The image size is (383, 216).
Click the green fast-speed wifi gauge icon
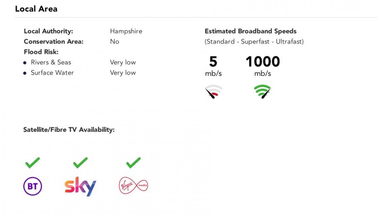tap(262, 92)
